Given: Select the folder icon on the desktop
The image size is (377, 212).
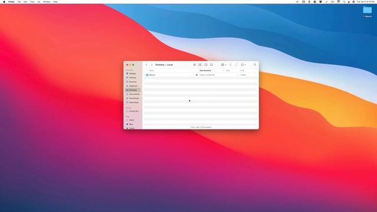Looking at the screenshot, I should [x=368, y=10].
